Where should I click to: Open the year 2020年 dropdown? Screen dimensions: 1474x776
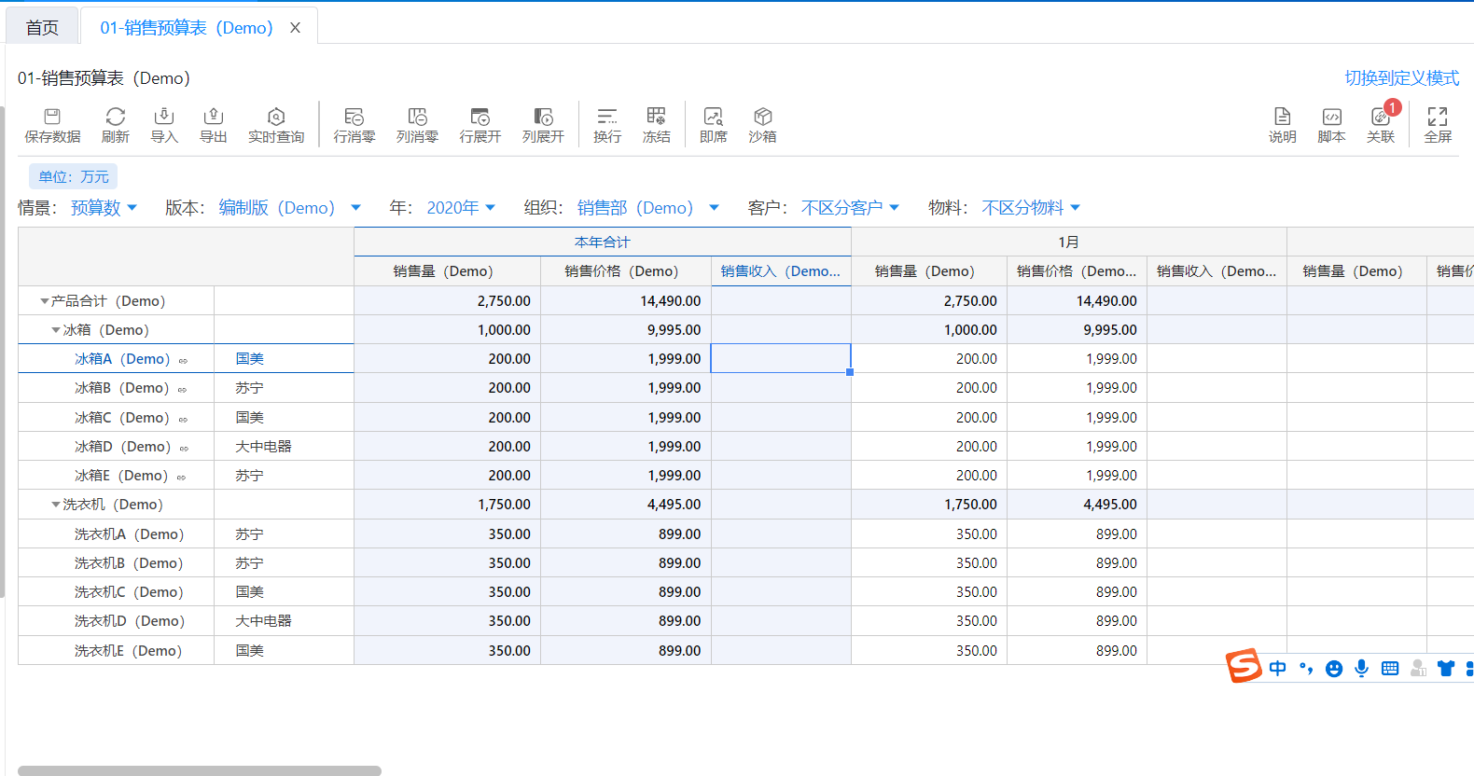[461, 208]
